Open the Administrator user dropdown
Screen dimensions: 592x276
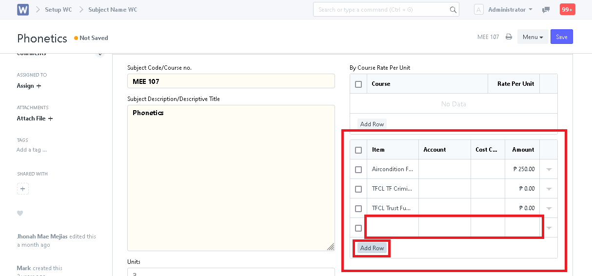[x=510, y=10]
